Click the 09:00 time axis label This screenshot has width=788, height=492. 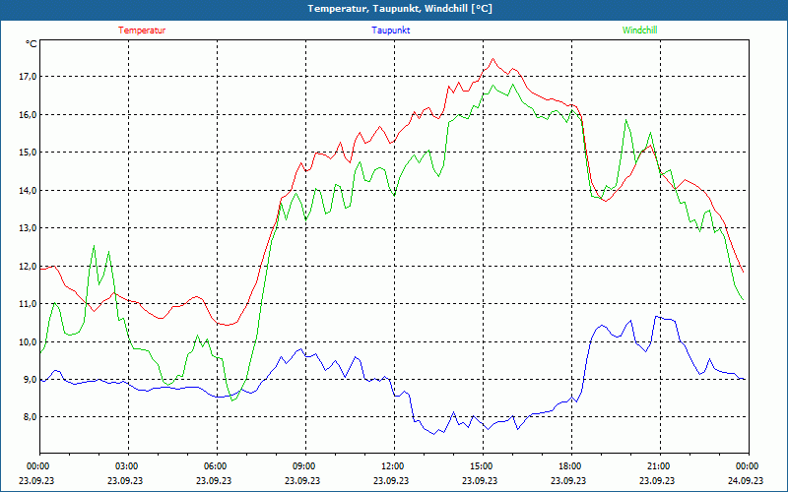[305, 466]
